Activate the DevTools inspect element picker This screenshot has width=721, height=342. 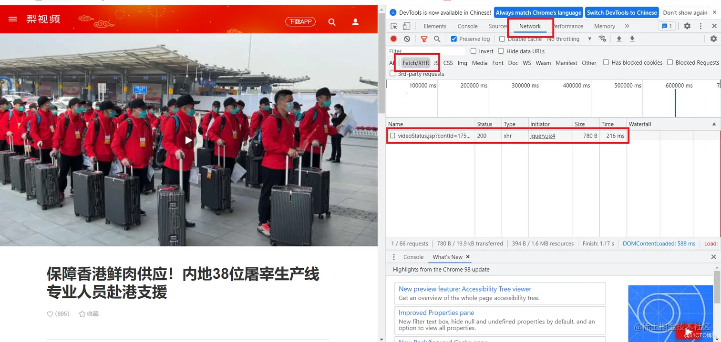[x=394, y=26]
